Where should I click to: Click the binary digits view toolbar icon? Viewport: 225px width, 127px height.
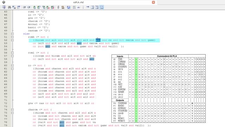74,7
